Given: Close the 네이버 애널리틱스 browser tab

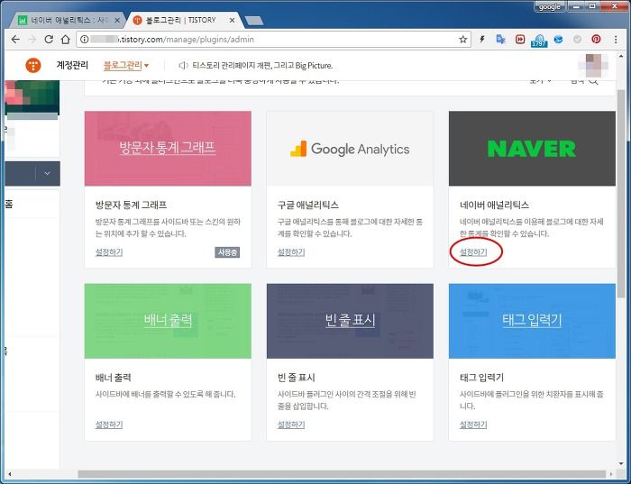Looking at the screenshot, I should [117, 20].
